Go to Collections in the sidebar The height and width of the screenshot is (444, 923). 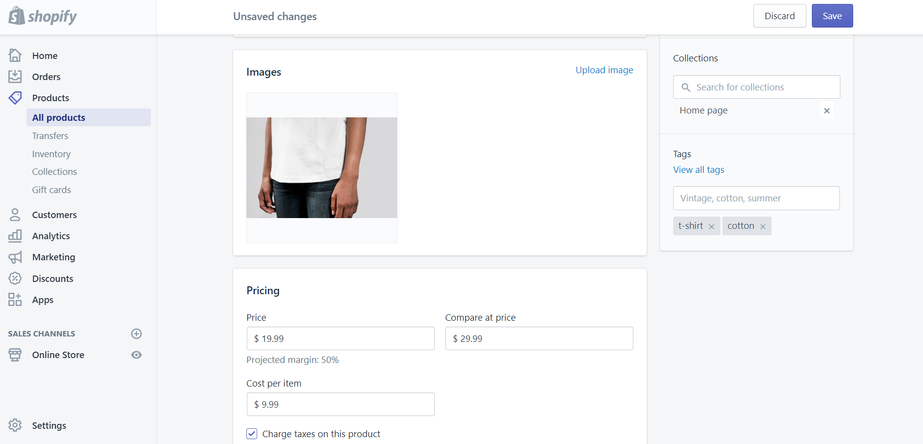[55, 172]
